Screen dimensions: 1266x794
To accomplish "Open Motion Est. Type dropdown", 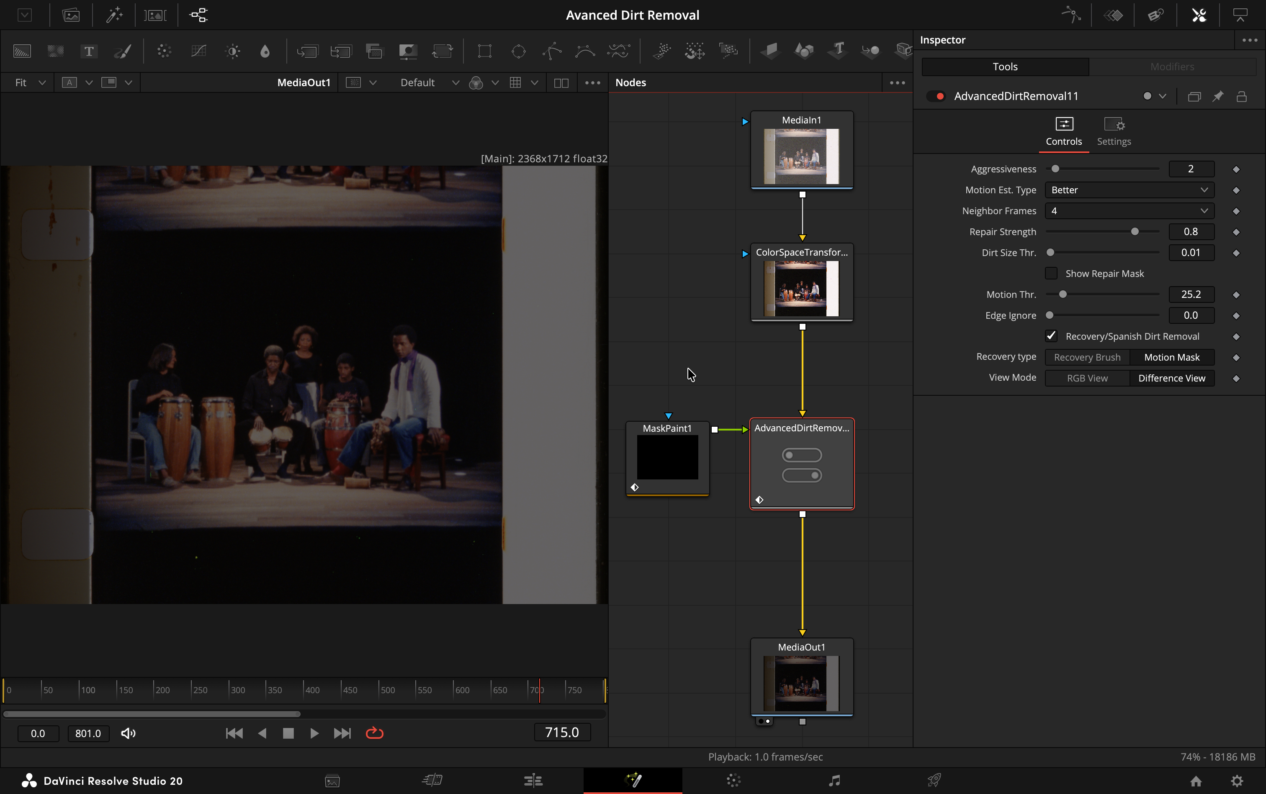I will click(x=1129, y=190).
